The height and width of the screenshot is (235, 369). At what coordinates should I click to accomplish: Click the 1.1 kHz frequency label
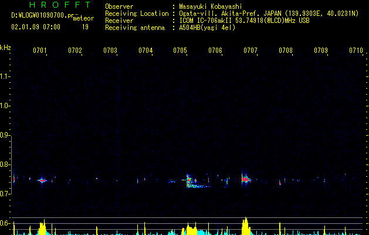5,76
